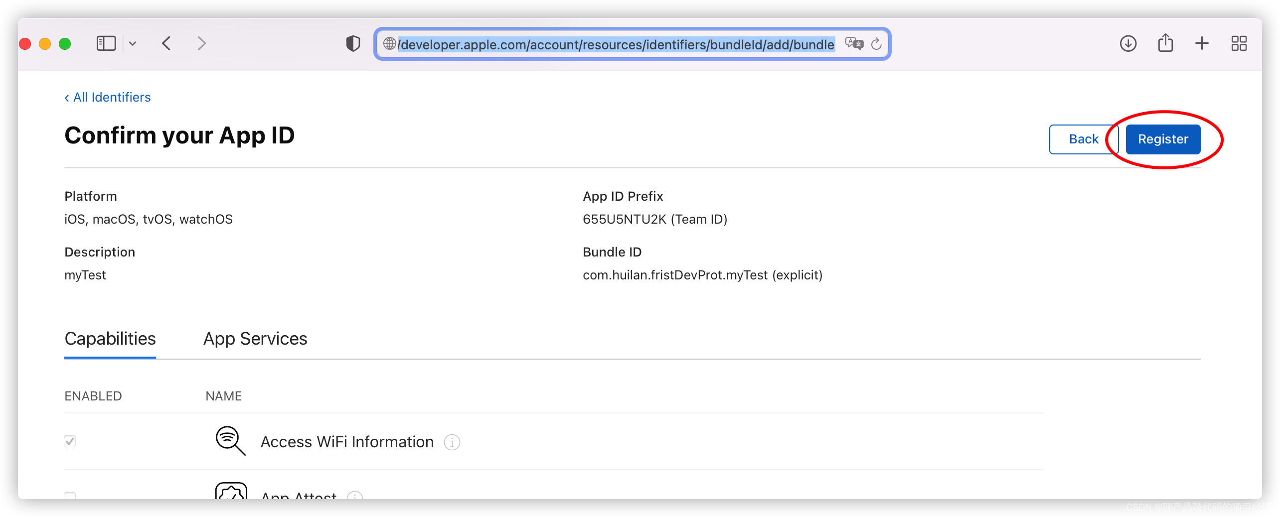Click the Access WiFi Information magnifier icon
This screenshot has height=517, width=1280.
point(230,441)
